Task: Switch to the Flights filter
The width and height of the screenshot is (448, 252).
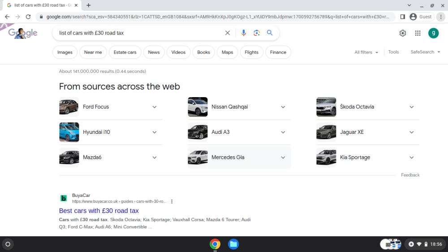Action: point(251,52)
